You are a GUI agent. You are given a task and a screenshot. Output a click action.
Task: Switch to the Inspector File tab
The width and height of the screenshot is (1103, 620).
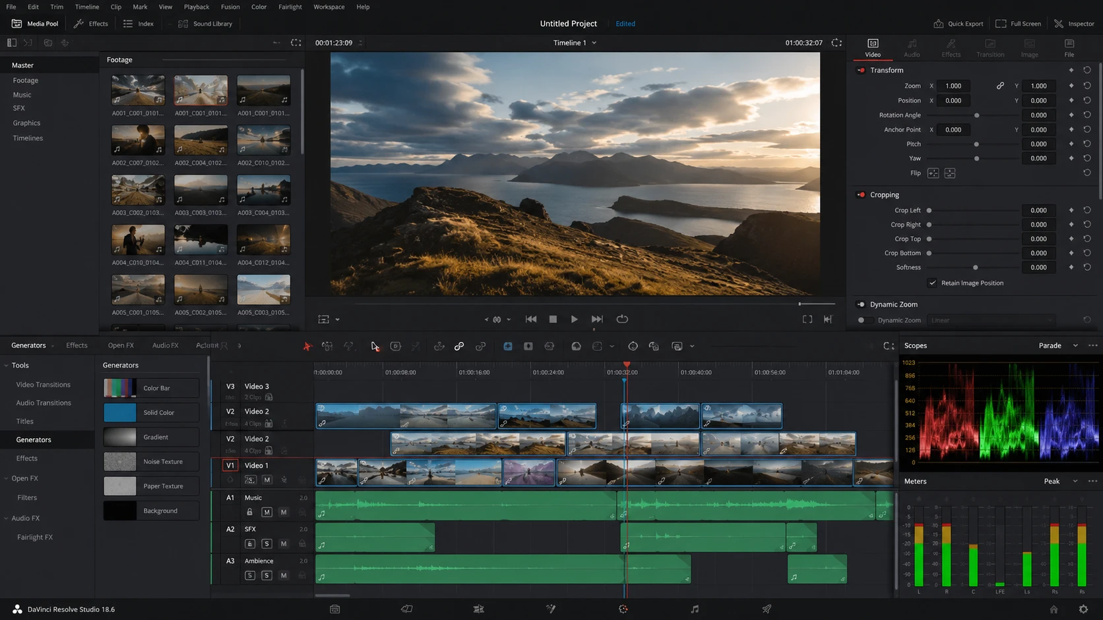click(1069, 47)
